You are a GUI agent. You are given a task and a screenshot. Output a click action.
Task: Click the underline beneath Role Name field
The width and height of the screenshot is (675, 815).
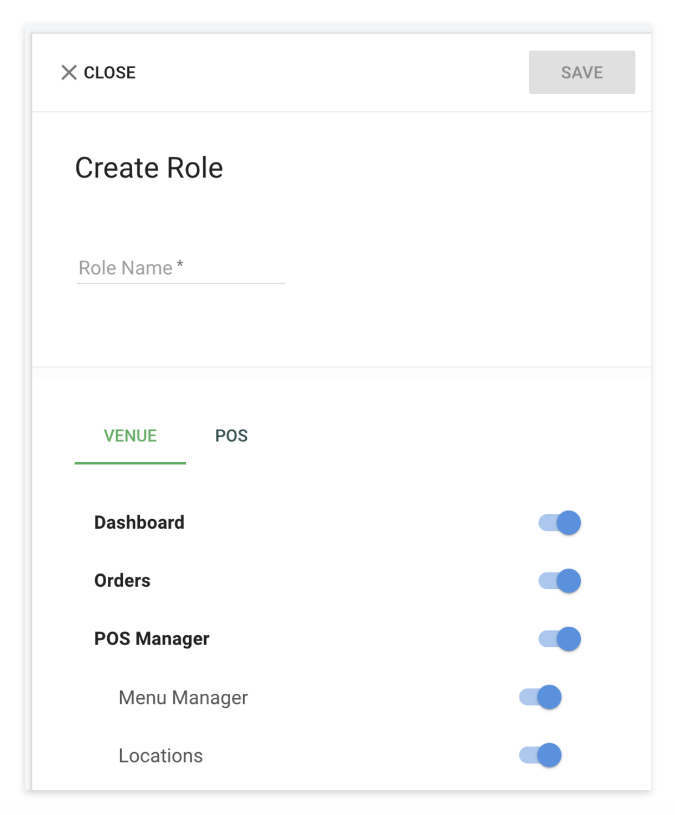coord(181,284)
